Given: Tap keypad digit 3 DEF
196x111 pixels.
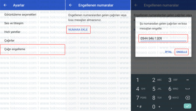Looking at the screenshot, I should point(173,80).
